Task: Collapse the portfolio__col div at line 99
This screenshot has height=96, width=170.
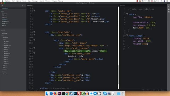Action: click(34, 35)
